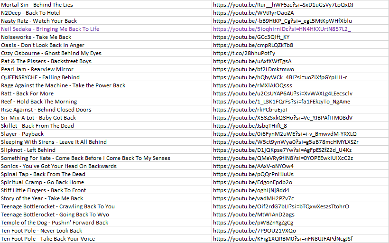Click 'Rise Against - Behind Closed Doors'
The image size is (389, 243).
[106, 110]
